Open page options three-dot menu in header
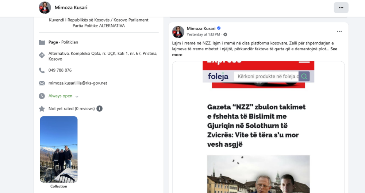This screenshot has width=365, height=193. click(x=341, y=8)
